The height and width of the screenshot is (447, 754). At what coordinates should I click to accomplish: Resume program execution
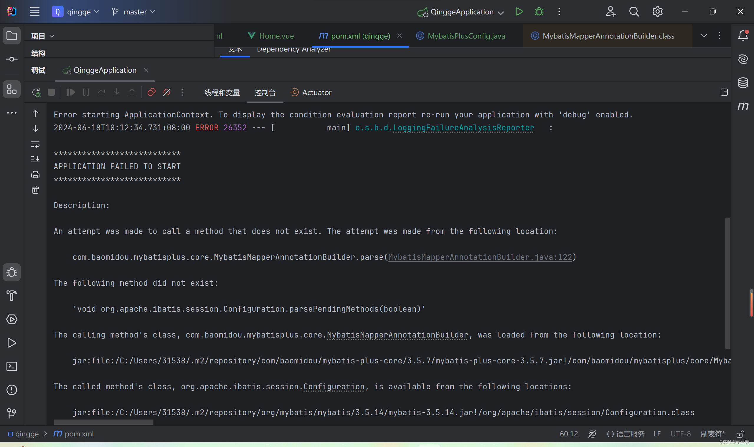(70, 92)
